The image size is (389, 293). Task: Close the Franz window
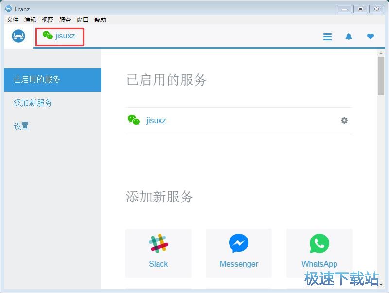coord(376,9)
